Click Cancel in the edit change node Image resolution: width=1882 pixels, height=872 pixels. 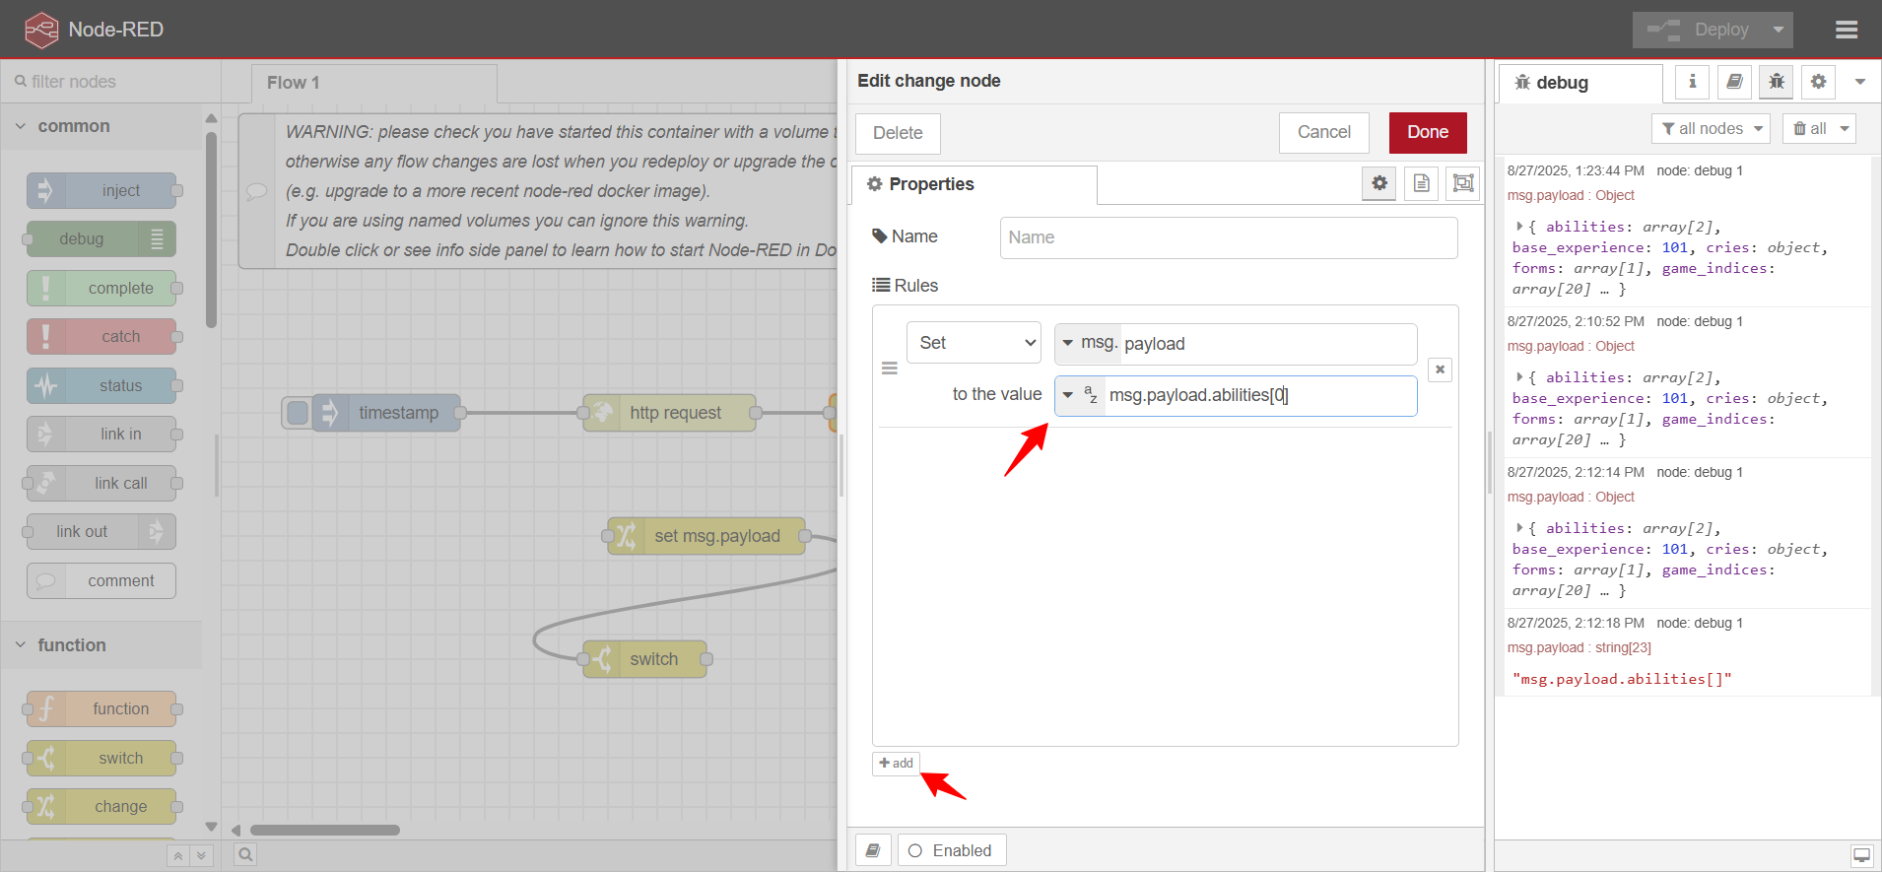pyautogui.click(x=1323, y=132)
